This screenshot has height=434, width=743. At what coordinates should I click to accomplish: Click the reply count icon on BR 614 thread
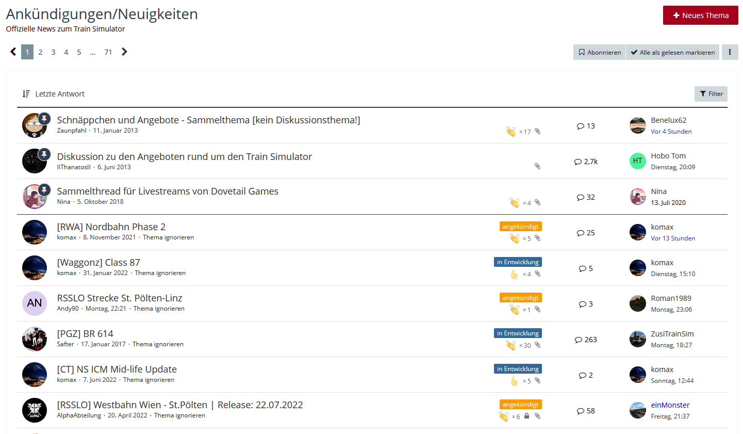point(579,340)
